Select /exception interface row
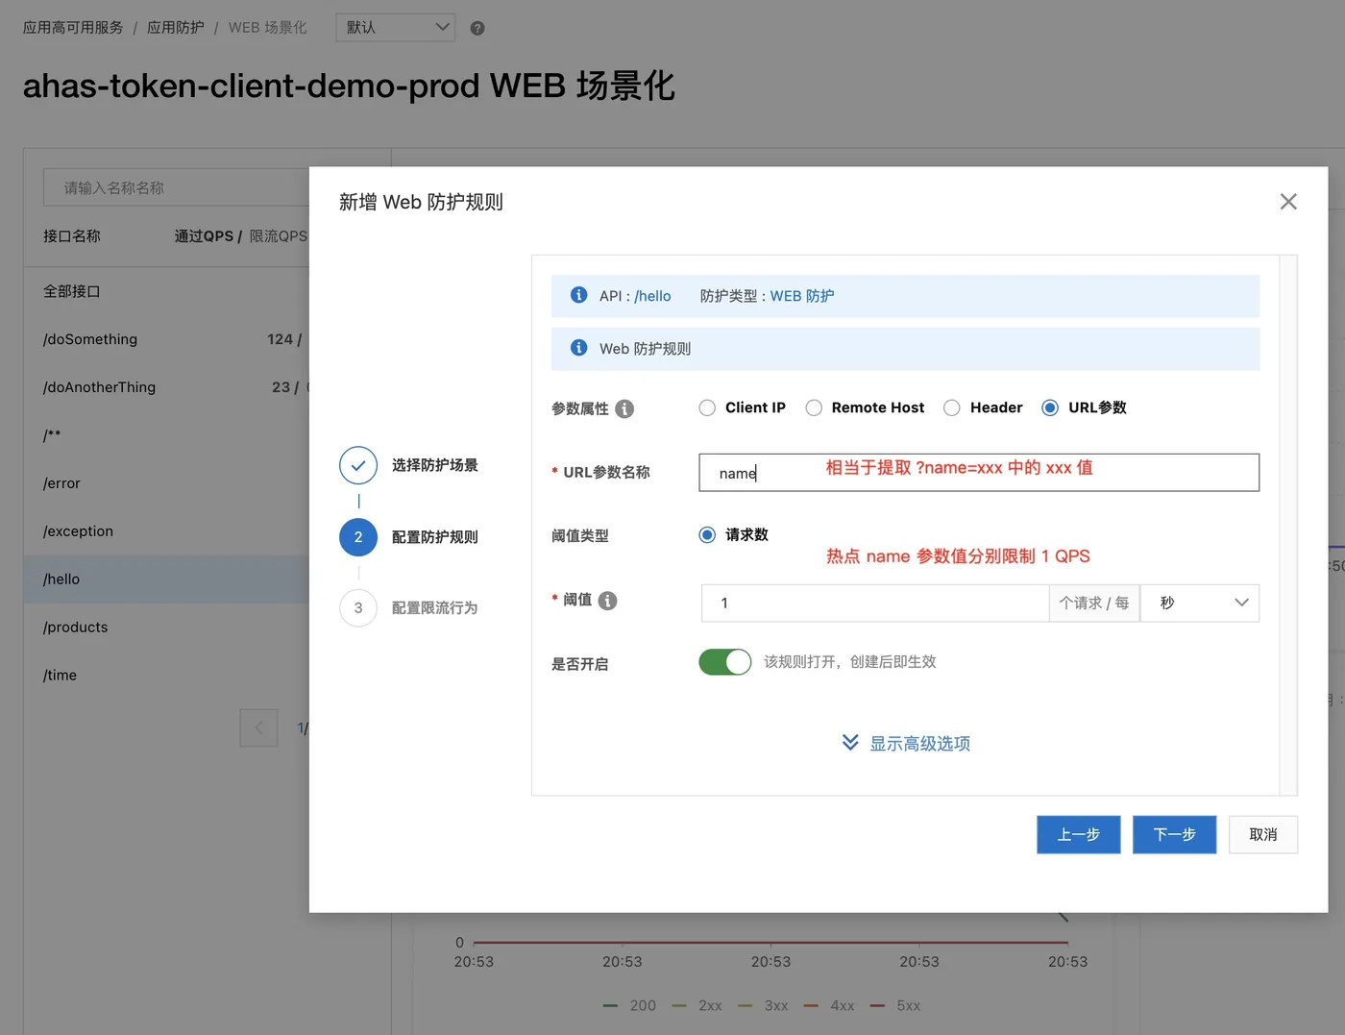This screenshot has width=1345, height=1035. point(166,531)
